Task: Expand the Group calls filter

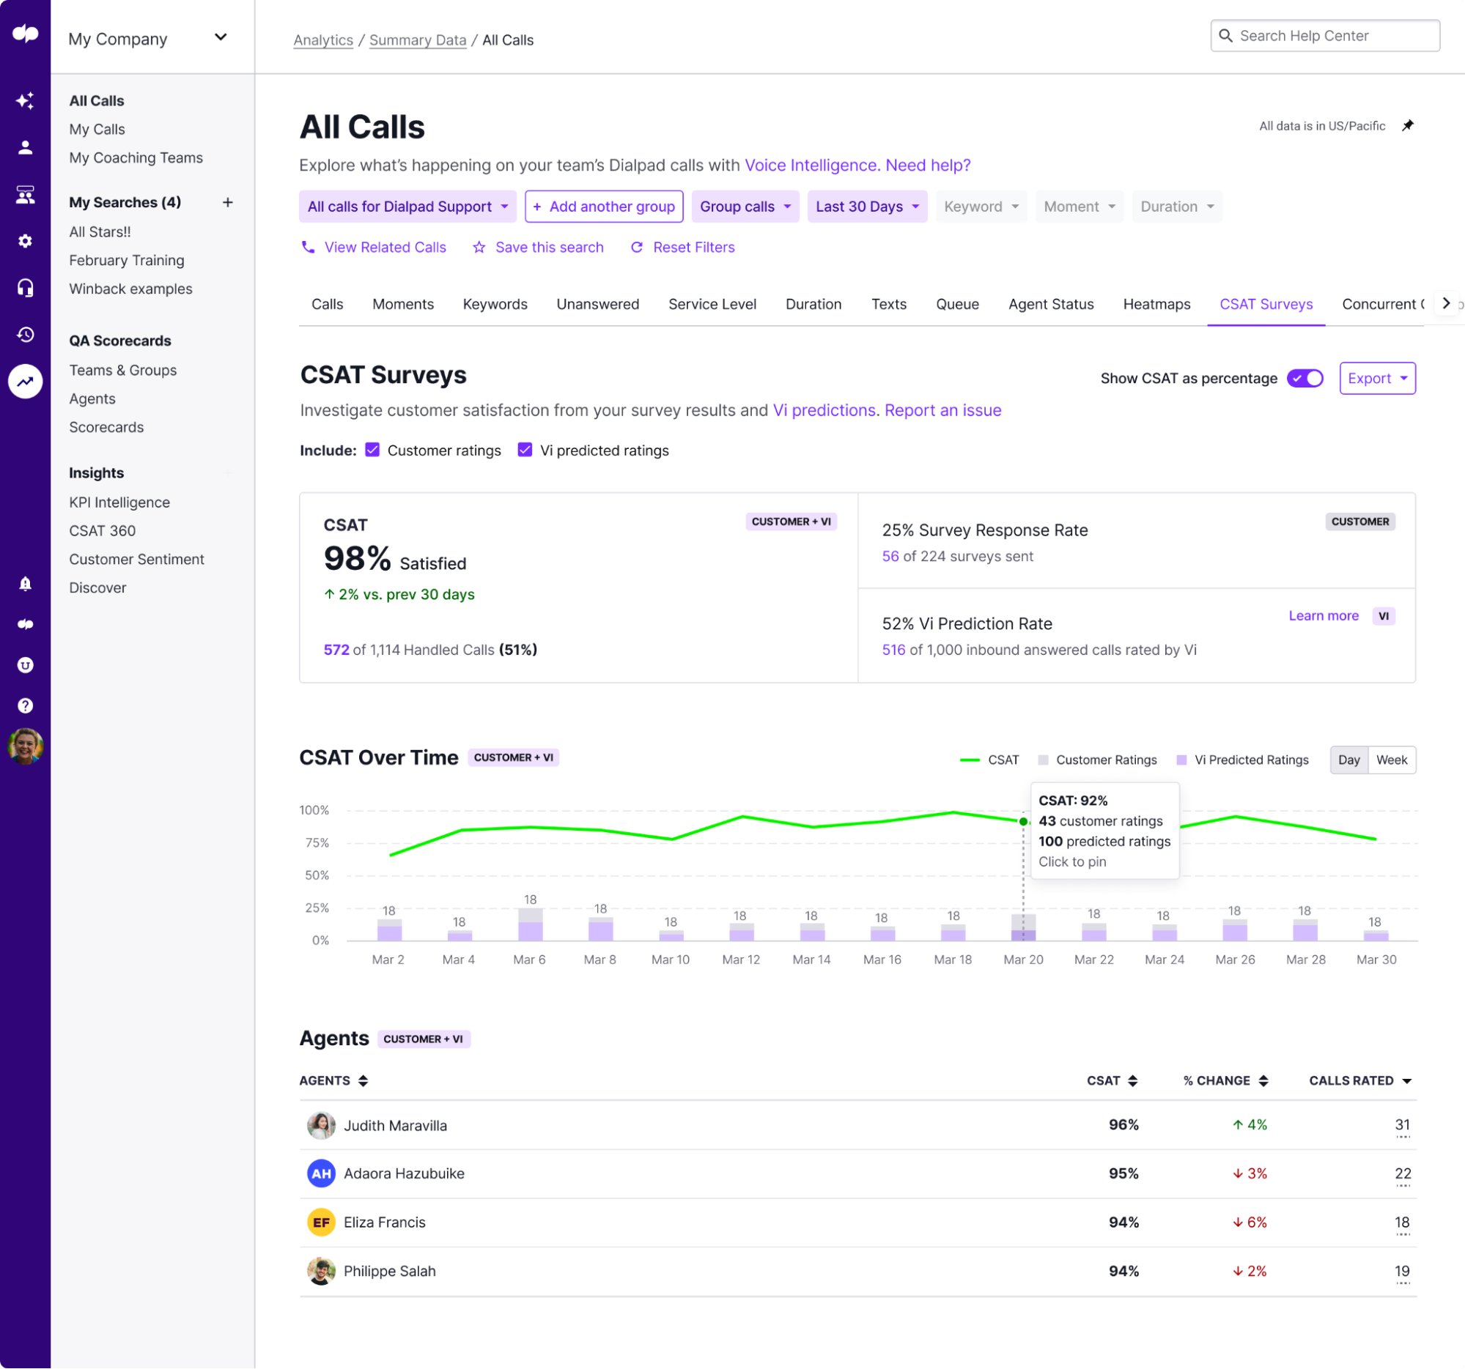Action: 745,207
